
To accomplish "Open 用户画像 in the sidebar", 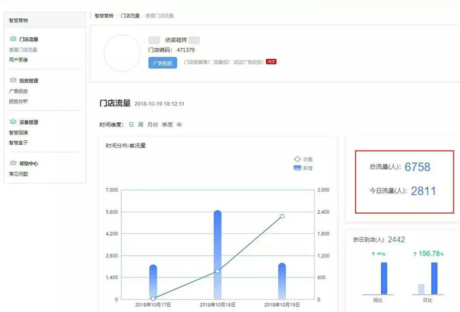I will pos(18,60).
